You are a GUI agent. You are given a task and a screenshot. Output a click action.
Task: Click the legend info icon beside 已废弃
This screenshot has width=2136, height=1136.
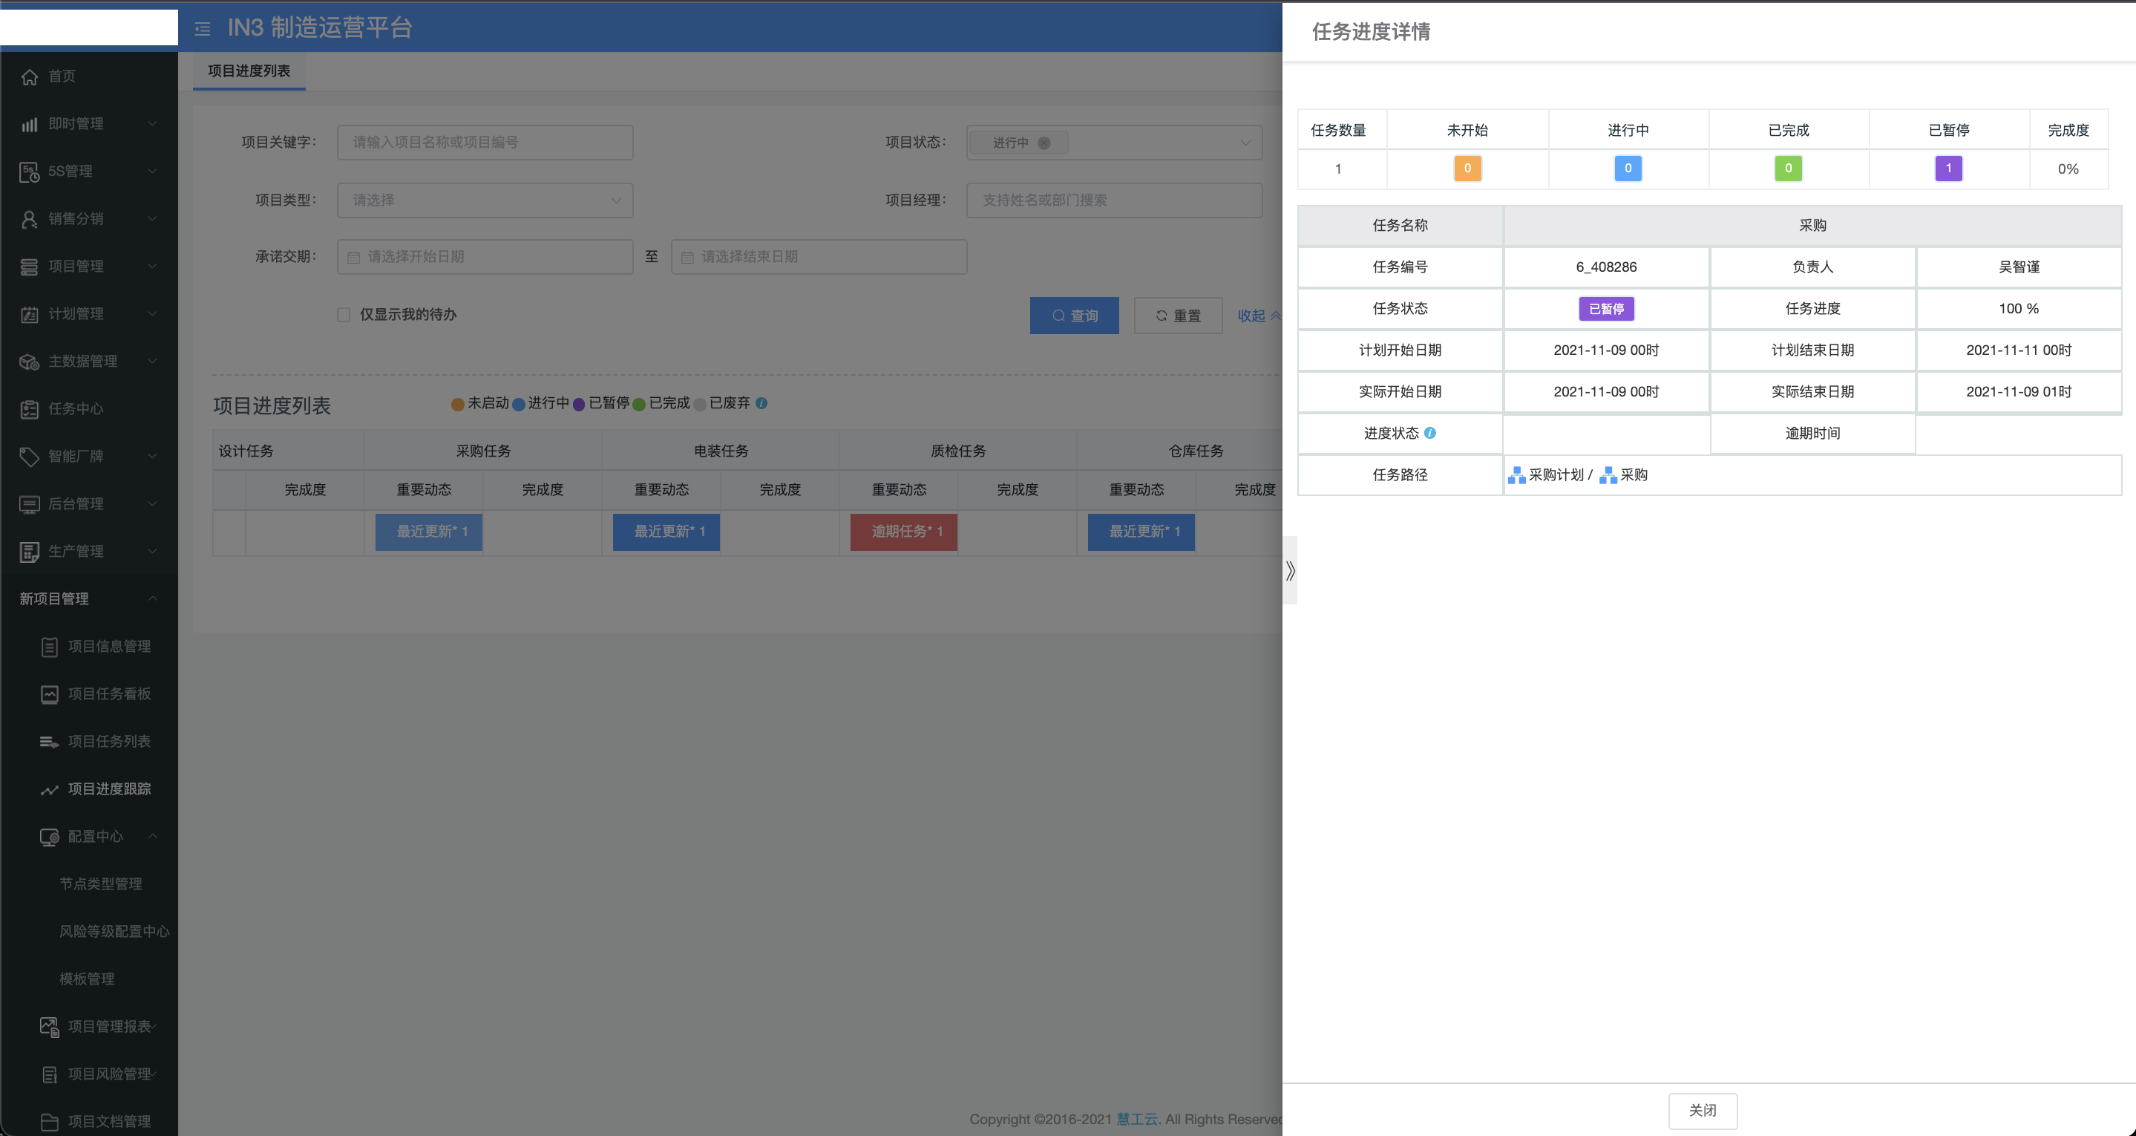761,403
